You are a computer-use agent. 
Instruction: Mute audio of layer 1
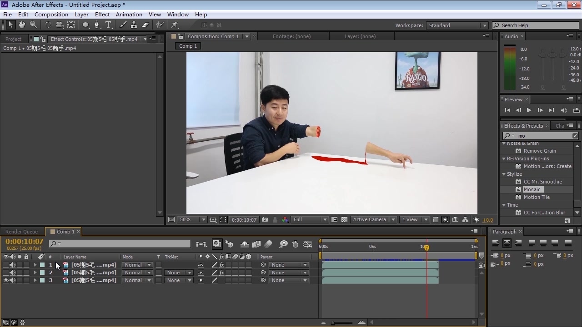[x=13, y=265]
